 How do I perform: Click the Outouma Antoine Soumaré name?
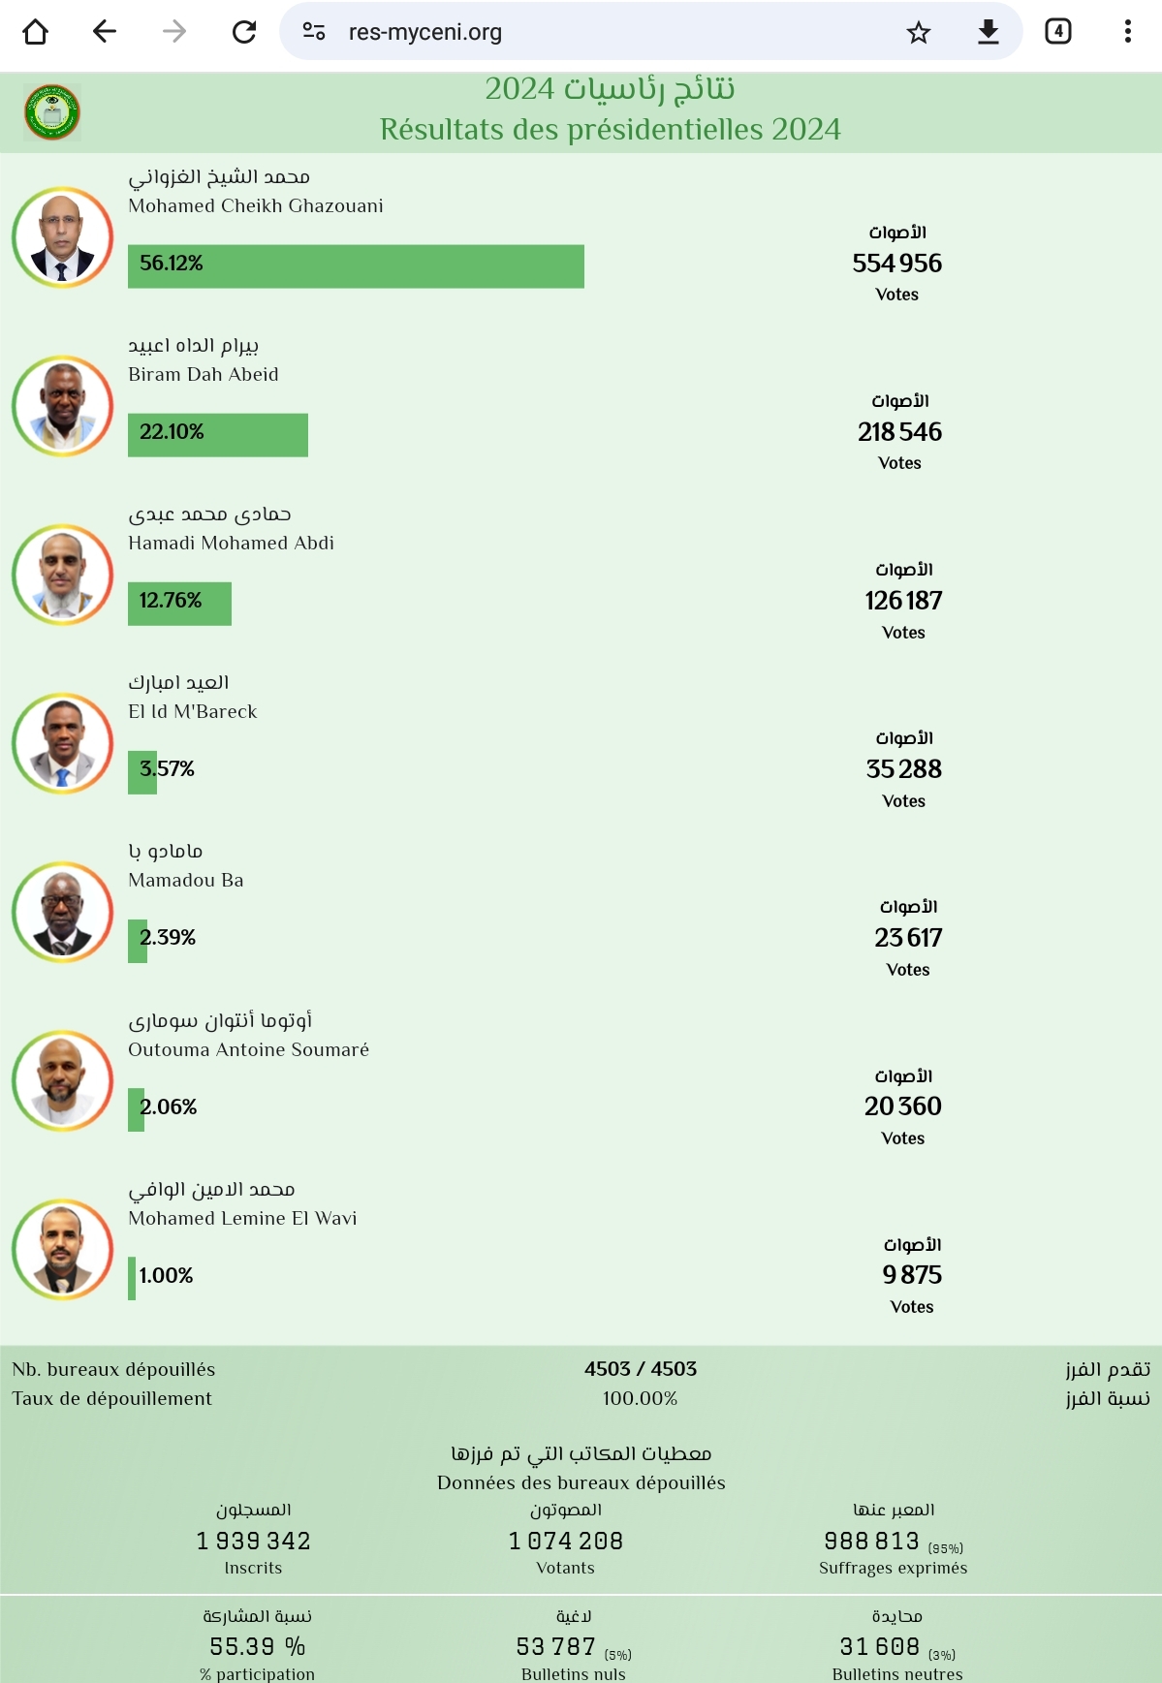point(248,1049)
